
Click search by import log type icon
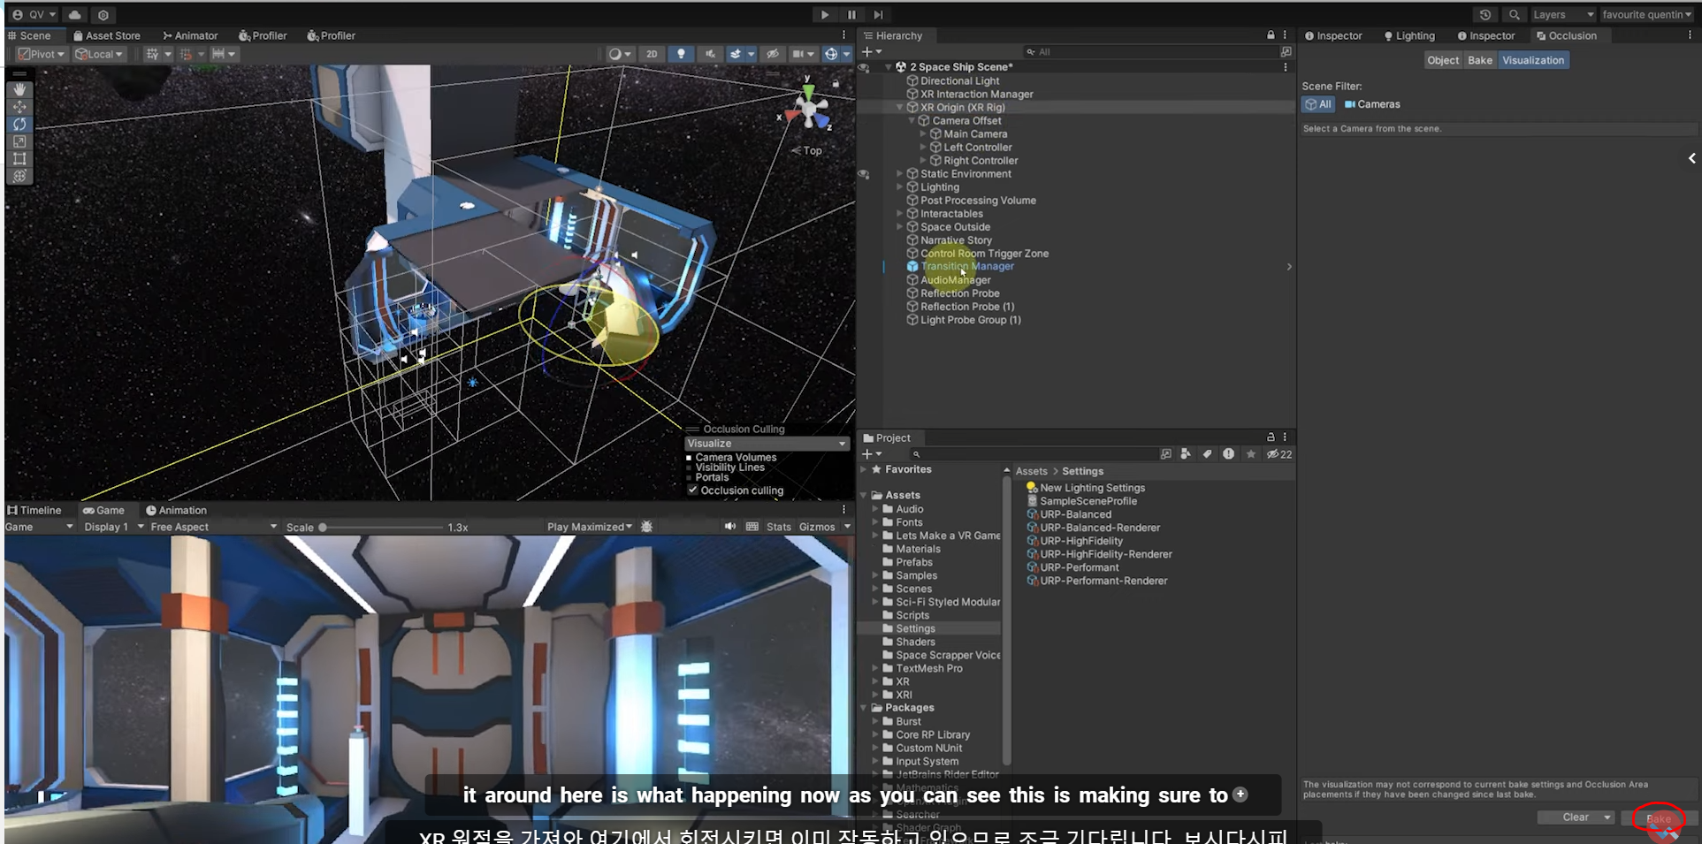pos(1228,454)
